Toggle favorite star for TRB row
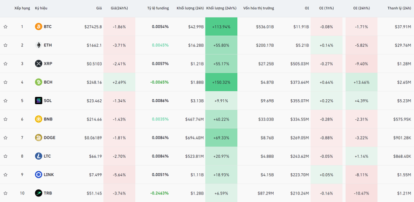414x202 pixels. click(x=6, y=193)
